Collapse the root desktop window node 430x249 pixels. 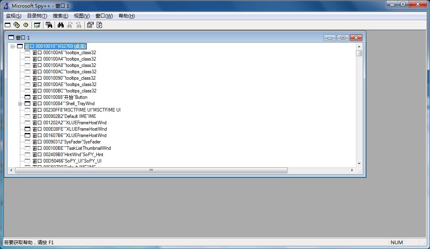coord(13,46)
